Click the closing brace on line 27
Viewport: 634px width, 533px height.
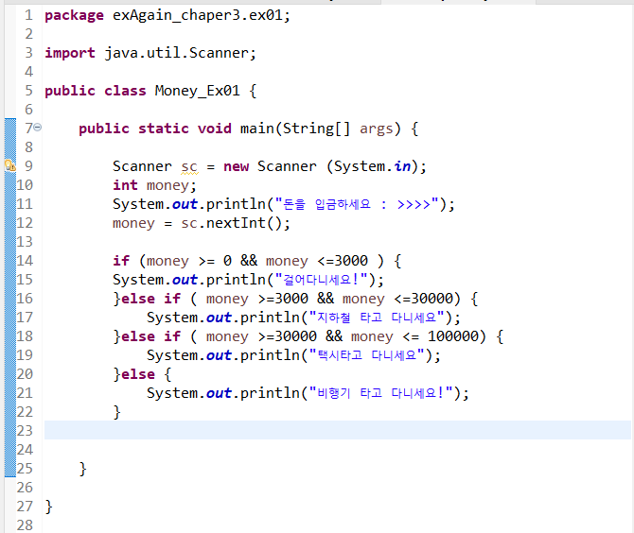48,507
